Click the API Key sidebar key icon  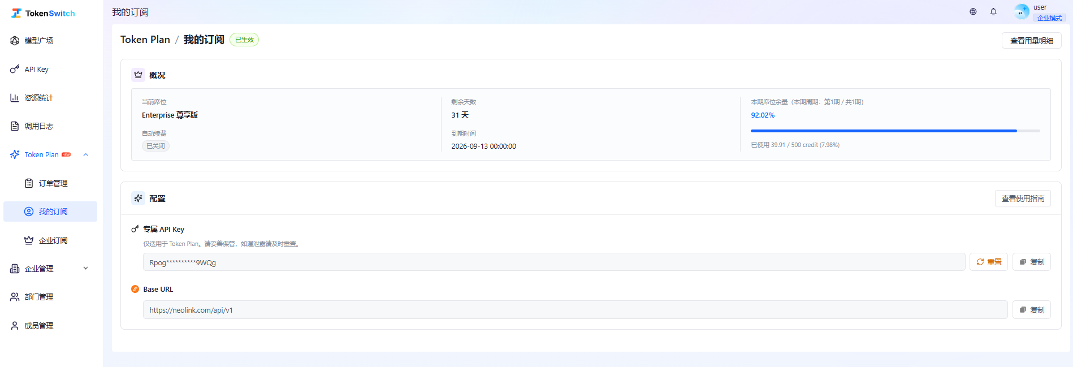[15, 69]
